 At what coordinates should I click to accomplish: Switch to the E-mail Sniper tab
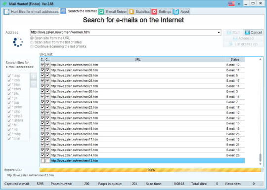[113, 11]
